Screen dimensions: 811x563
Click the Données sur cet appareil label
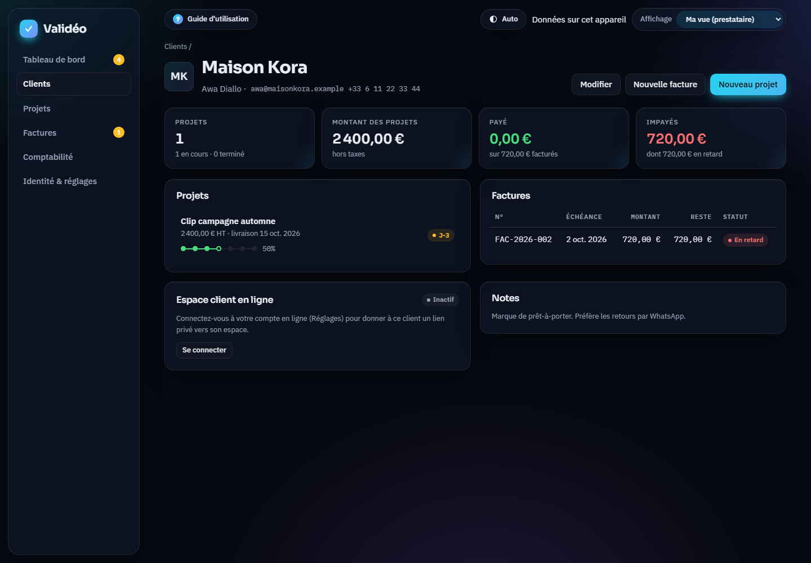(x=579, y=20)
